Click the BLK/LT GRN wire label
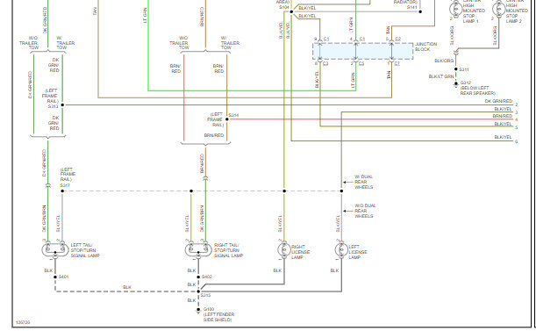This screenshot has height=331, width=536. (441, 76)
